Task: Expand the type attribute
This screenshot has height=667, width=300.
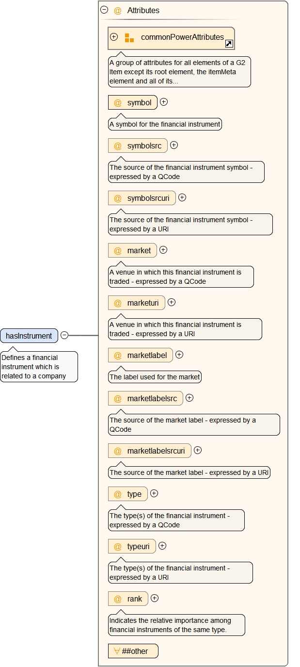Action: pyautogui.click(x=154, y=493)
